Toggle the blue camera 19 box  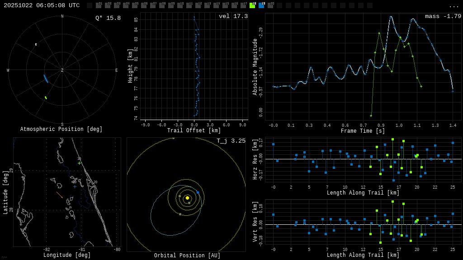[261, 5]
